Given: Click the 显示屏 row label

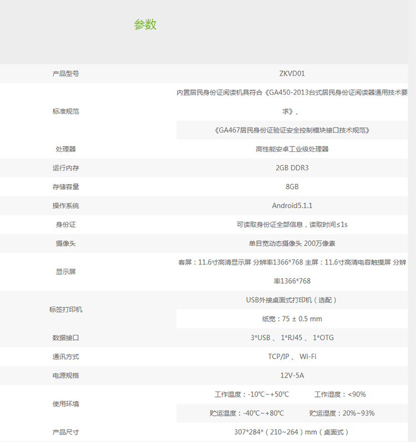Looking at the screenshot, I should (65, 272).
